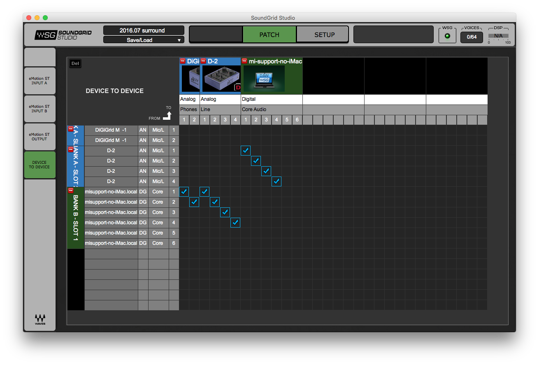Image resolution: width=539 pixels, height=365 pixels.
Task: Open the eMotion ST OUTPUT page
Action: tap(39, 137)
